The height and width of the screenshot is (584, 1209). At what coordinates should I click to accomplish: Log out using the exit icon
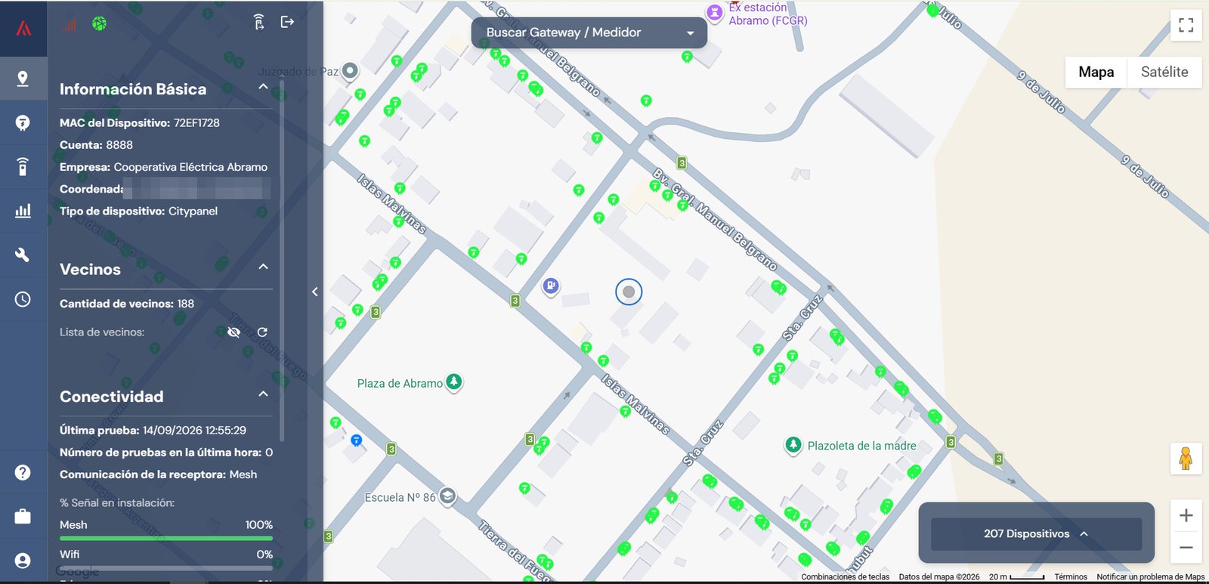[287, 22]
